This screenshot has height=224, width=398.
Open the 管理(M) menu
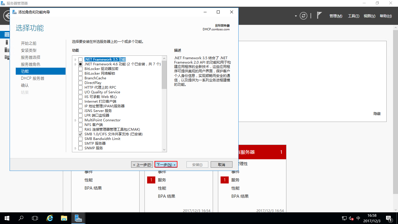(336, 16)
